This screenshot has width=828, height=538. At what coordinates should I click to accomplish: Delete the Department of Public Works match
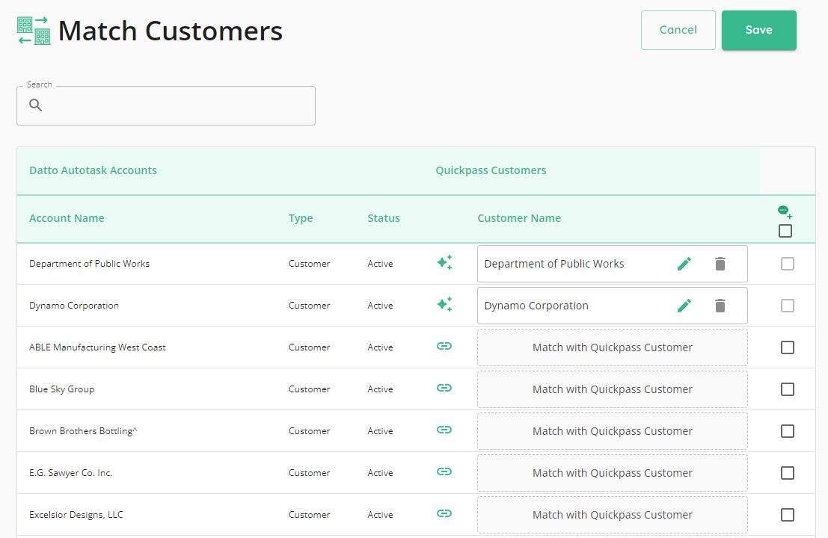[720, 264]
